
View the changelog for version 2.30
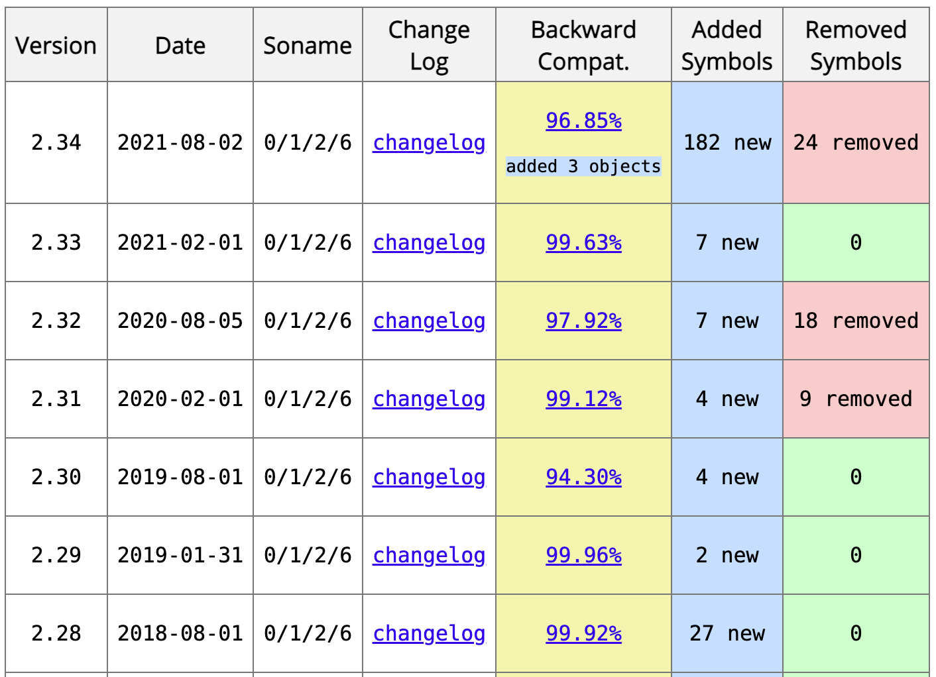pos(429,477)
